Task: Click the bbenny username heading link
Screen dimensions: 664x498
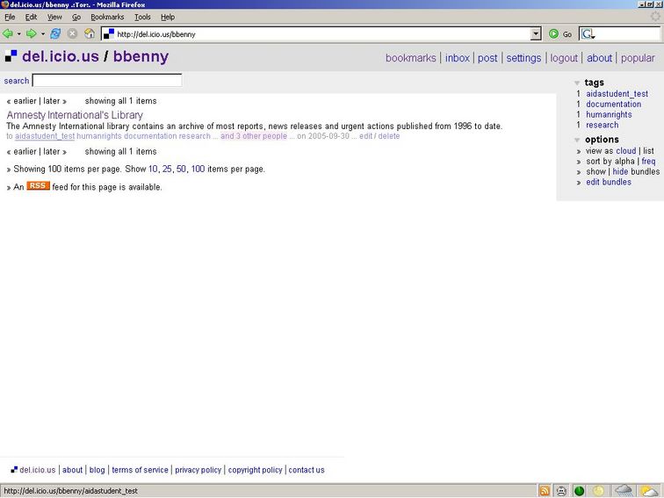Action: (x=141, y=56)
